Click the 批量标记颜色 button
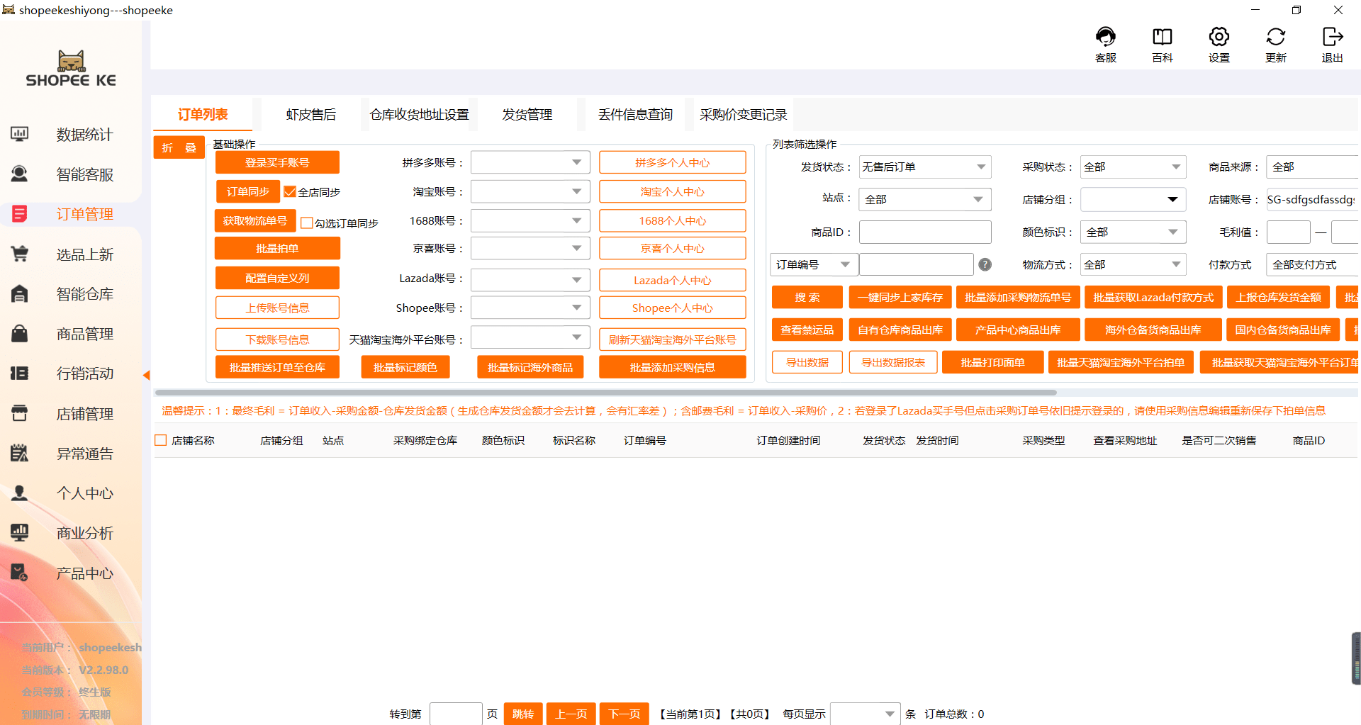This screenshot has width=1361, height=725. [405, 367]
